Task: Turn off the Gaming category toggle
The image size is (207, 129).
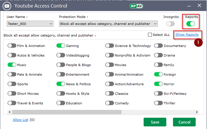Action: [x=61, y=46]
